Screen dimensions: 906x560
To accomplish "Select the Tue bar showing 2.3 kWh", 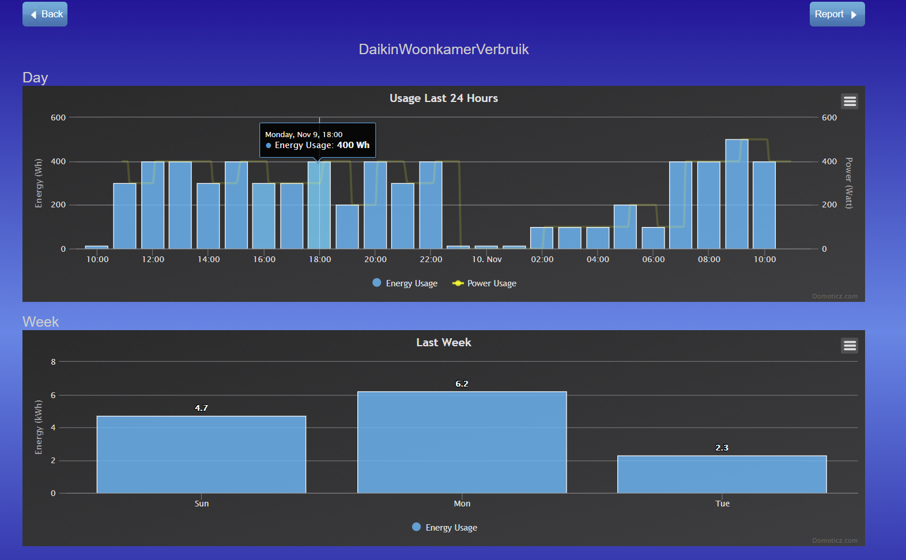I will (x=722, y=474).
